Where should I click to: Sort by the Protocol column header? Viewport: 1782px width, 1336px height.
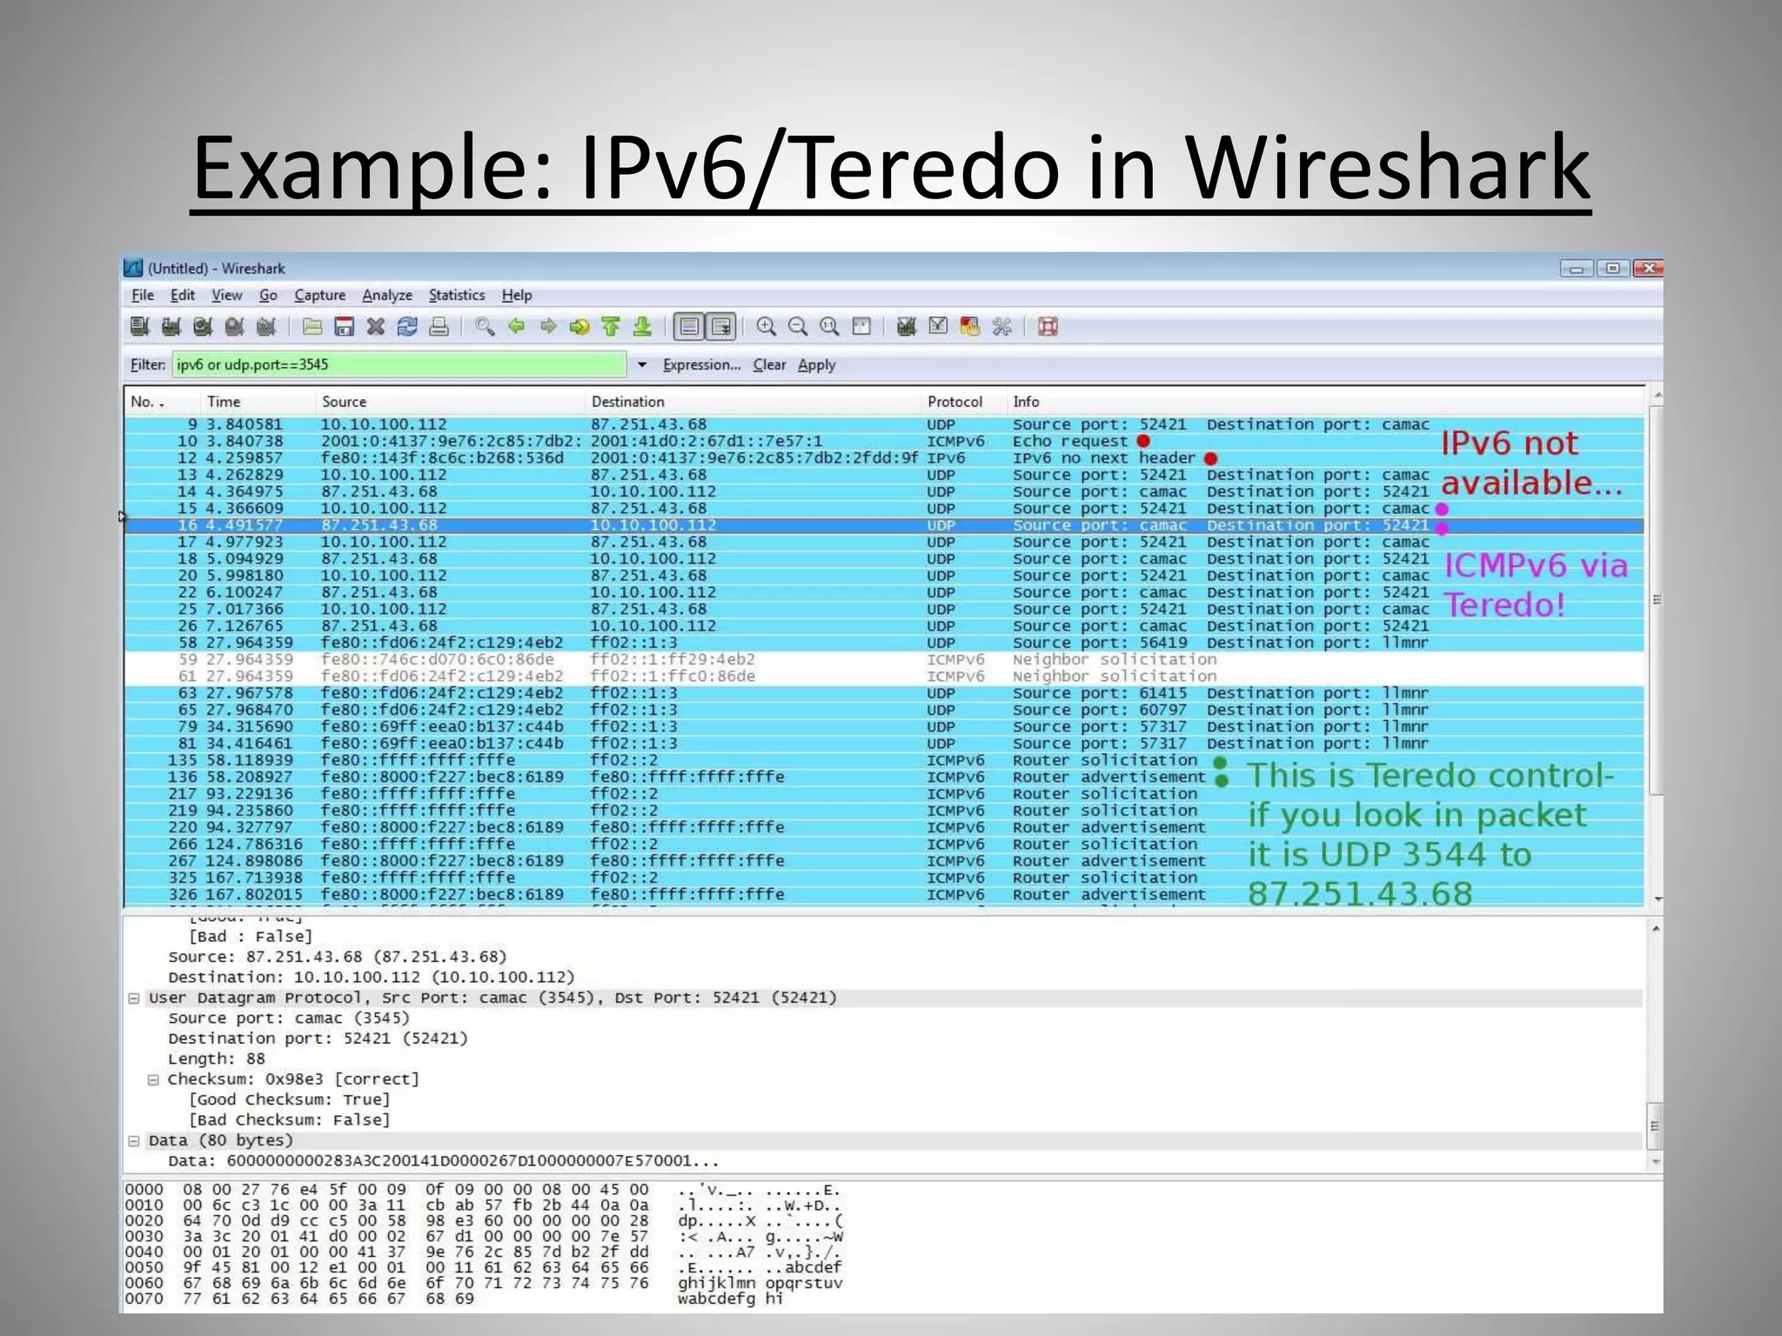point(963,402)
